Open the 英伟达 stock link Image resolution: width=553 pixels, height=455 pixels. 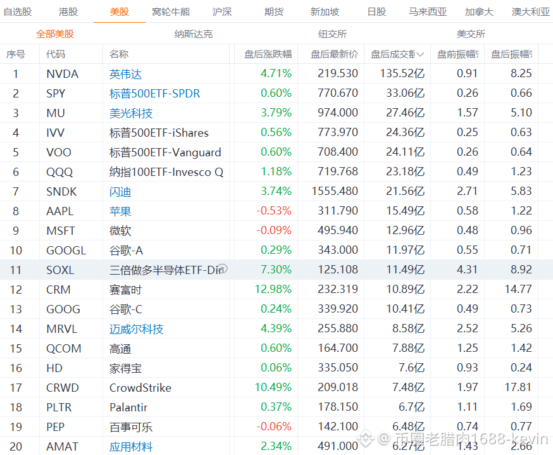click(125, 74)
